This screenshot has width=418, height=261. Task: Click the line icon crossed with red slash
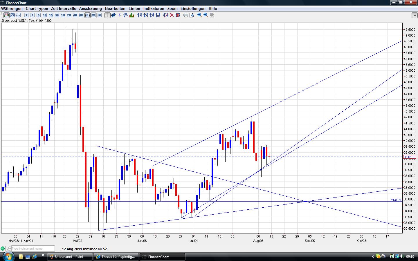(x=166, y=15)
